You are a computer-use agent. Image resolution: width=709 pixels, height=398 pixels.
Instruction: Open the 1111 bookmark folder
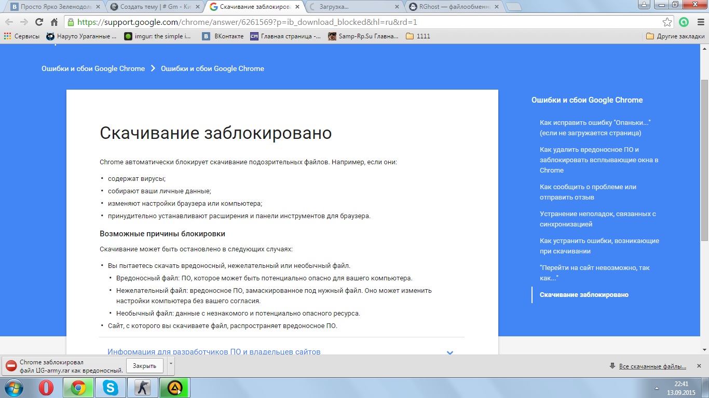pyautogui.click(x=418, y=36)
